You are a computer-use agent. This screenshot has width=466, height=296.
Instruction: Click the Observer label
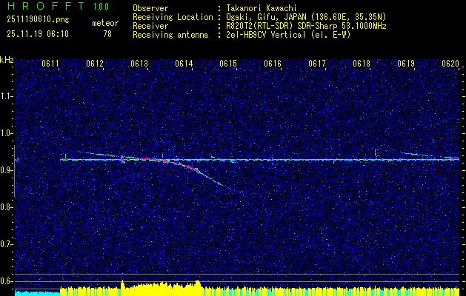tap(150, 8)
